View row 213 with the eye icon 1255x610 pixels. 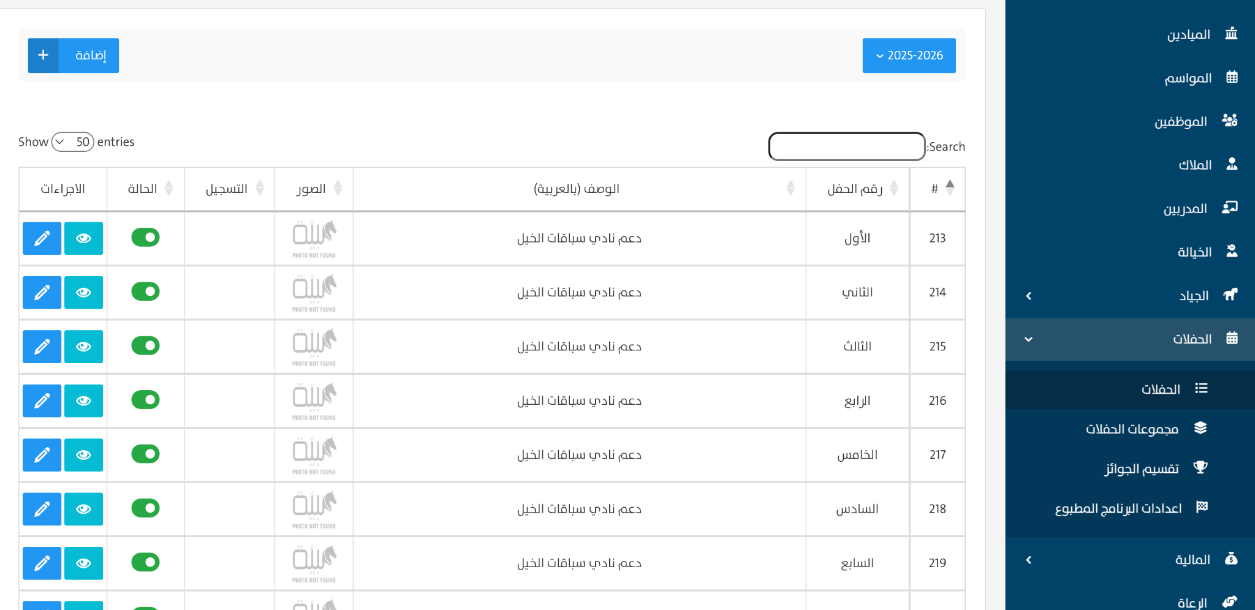[x=83, y=238]
